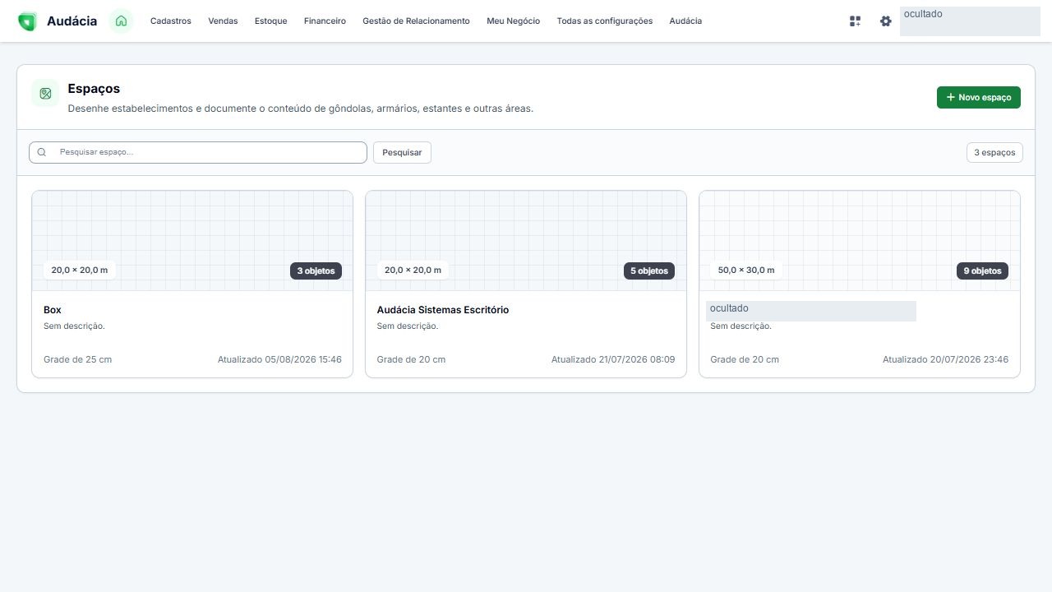Click the Box space title
The height and width of the screenshot is (592, 1052).
tap(53, 310)
